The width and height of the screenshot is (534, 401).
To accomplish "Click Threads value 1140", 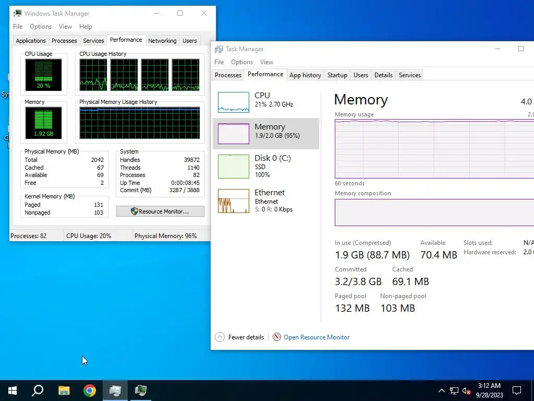I will pos(193,168).
